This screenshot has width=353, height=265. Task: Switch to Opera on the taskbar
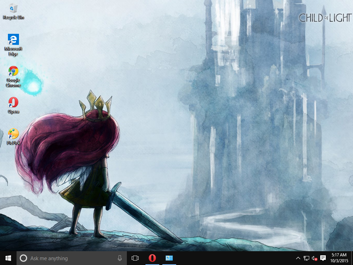tap(152, 258)
